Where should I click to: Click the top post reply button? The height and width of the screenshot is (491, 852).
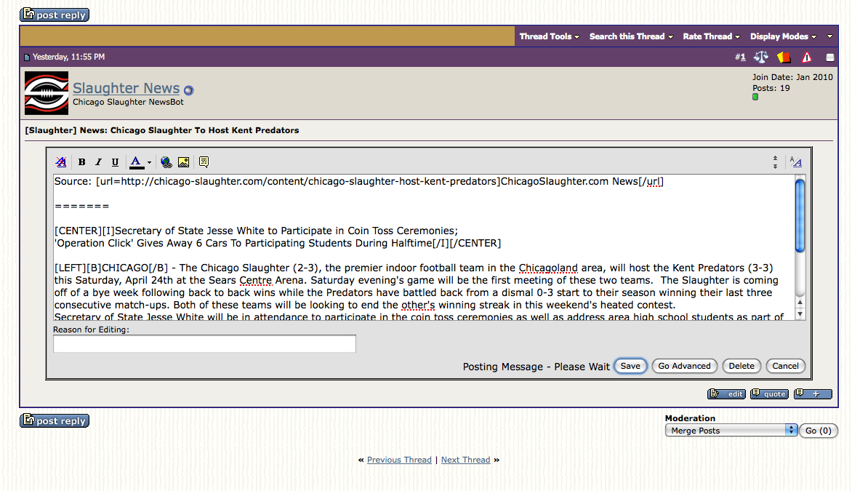pyautogui.click(x=55, y=15)
